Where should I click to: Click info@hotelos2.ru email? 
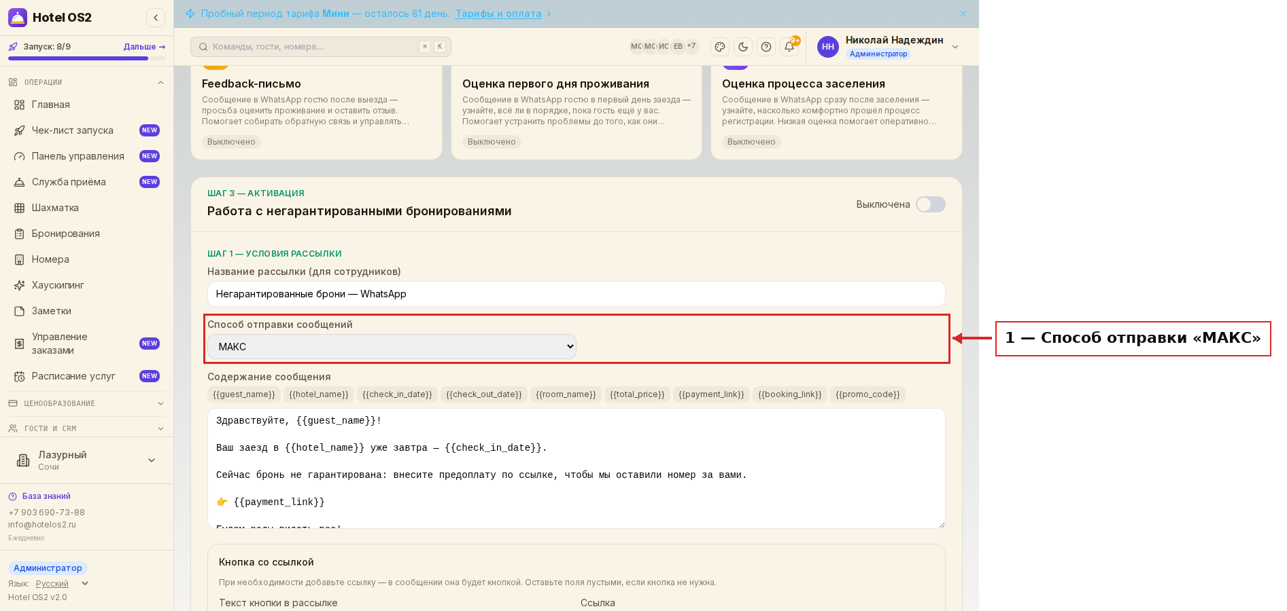(42, 525)
